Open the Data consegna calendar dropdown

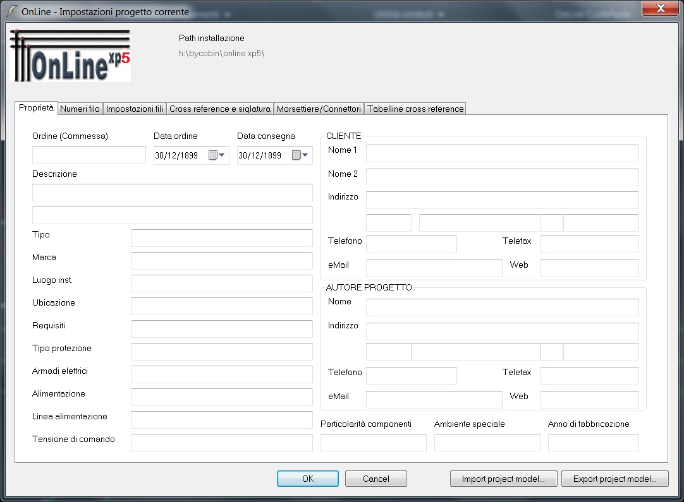click(x=300, y=155)
